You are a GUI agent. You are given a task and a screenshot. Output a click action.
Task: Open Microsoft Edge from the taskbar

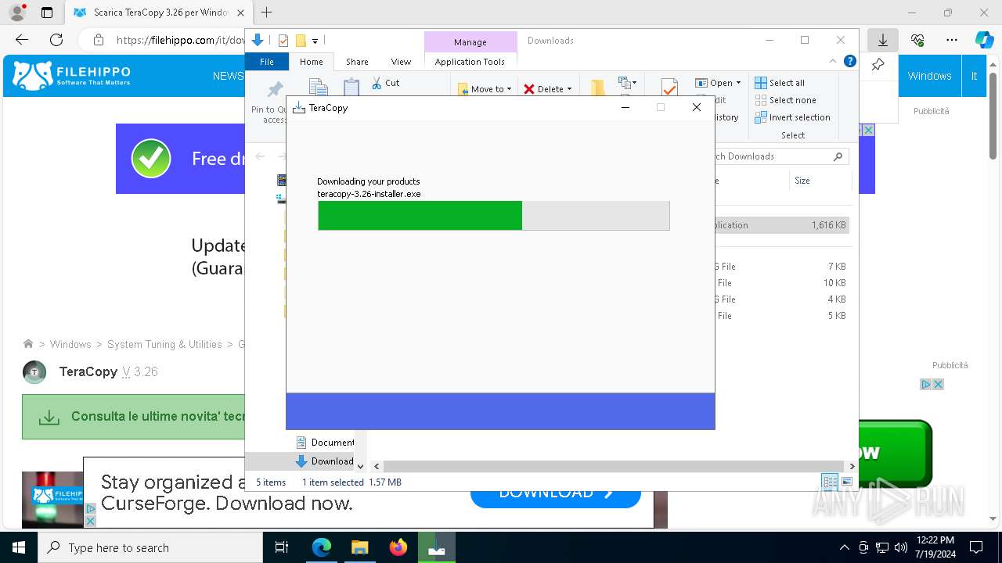tap(322, 548)
